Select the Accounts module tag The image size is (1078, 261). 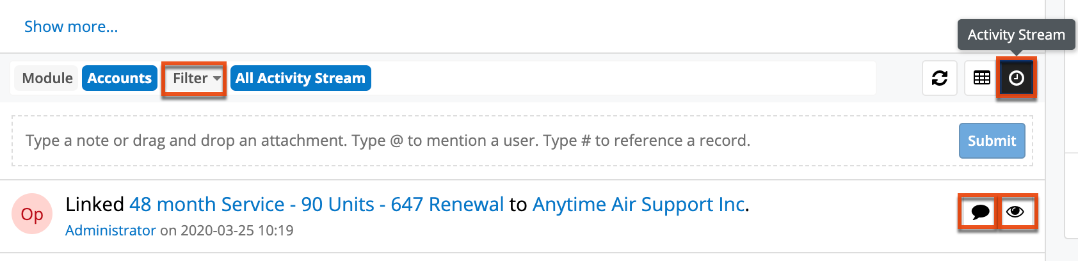tap(120, 78)
